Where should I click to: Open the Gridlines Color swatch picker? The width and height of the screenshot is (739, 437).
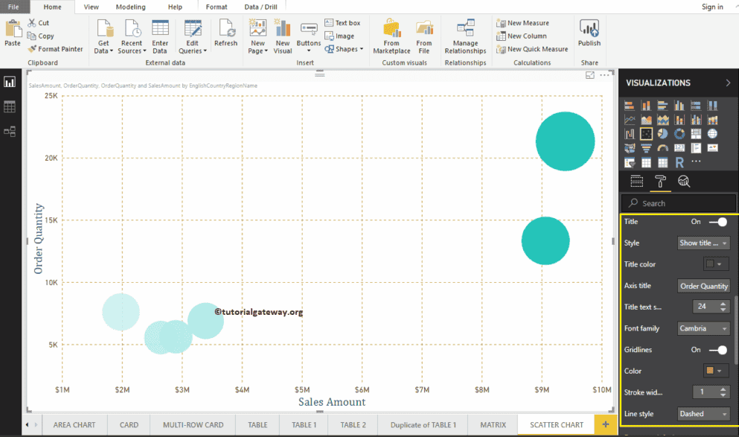click(x=716, y=371)
